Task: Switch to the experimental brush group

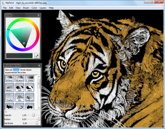Action: (11, 72)
